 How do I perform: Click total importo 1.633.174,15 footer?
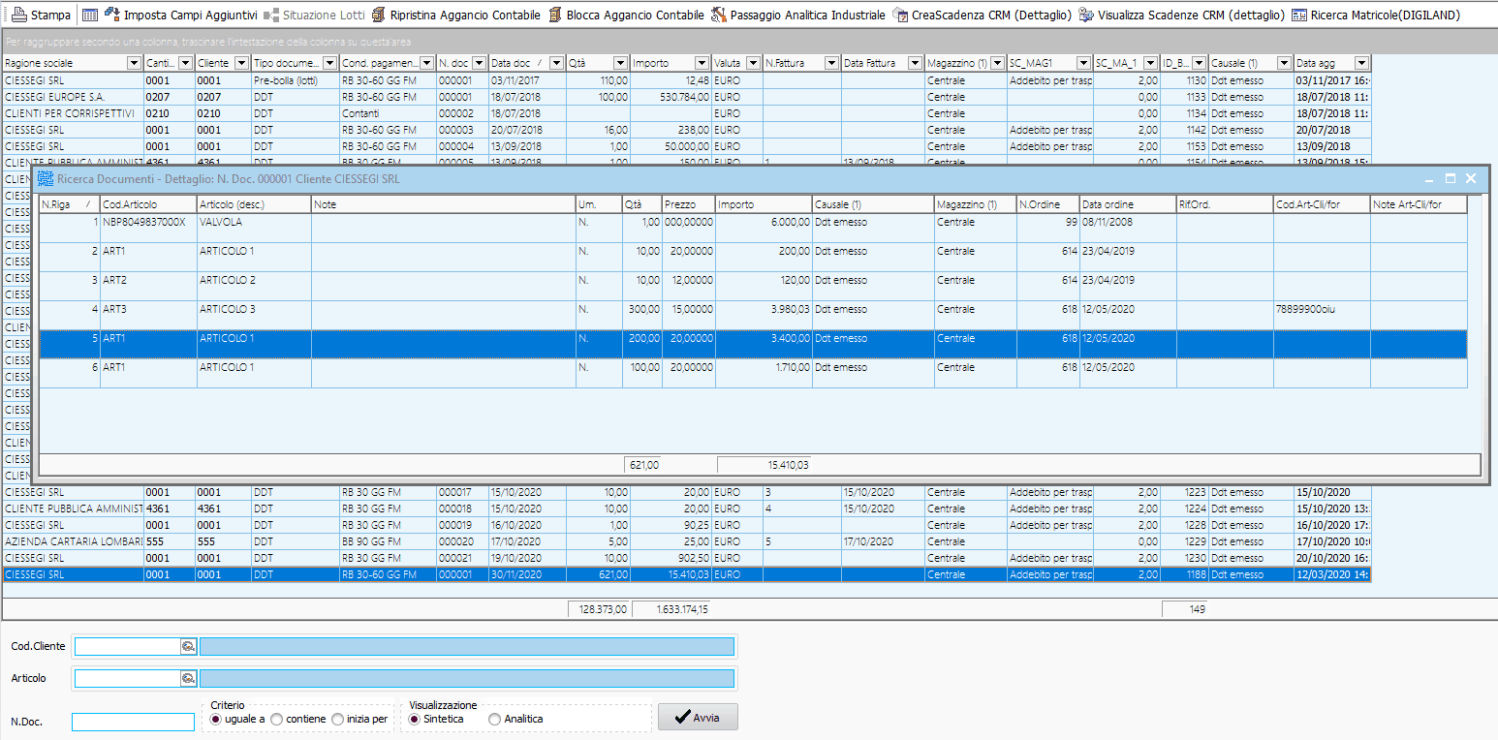[x=669, y=609]
